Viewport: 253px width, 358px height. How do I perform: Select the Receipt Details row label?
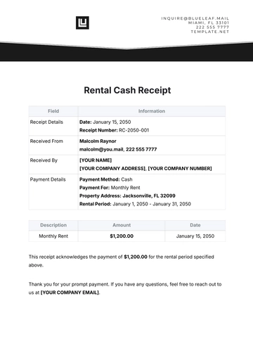click(46, 122)
